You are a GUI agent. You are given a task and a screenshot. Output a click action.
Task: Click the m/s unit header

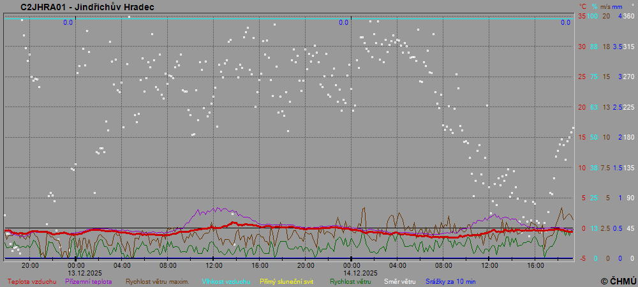coord(605,6)
